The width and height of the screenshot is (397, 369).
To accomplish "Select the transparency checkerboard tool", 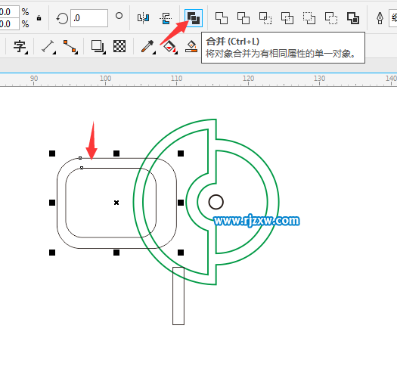I will (119, 46).
